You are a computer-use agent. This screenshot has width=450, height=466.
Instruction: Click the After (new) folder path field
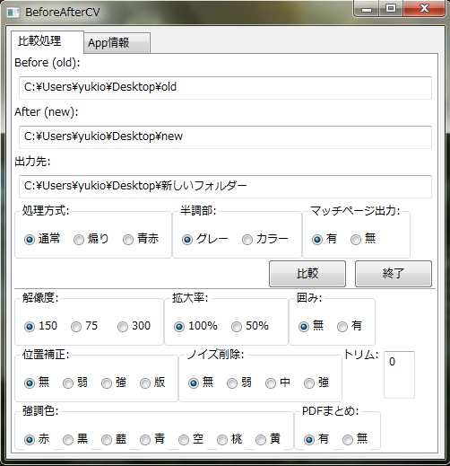coord(225,137)
